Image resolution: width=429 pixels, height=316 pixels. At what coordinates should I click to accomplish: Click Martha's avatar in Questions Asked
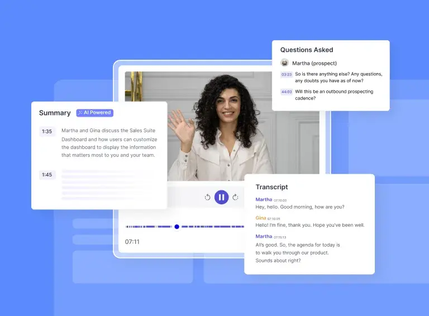click(285, 63)
